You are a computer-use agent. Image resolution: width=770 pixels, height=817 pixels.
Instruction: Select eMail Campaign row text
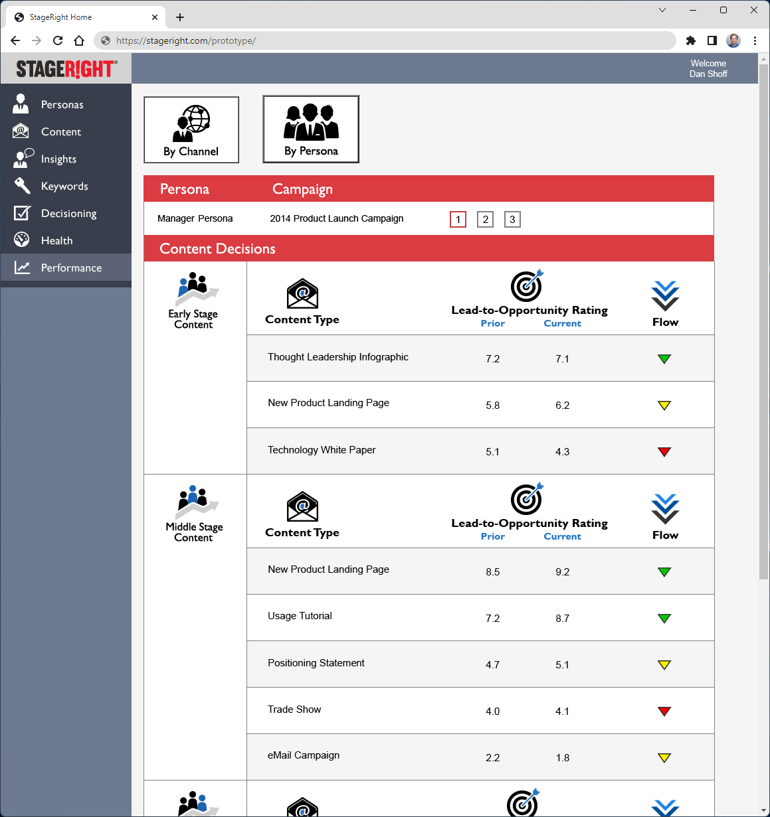click(x=304, y=755)
